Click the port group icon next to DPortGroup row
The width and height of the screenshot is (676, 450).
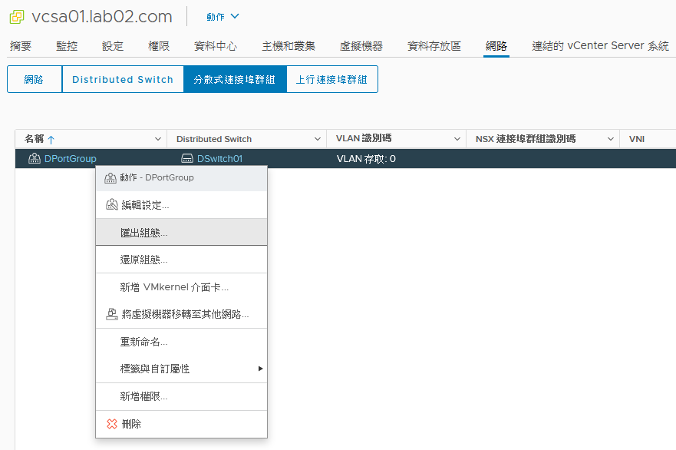(x=35, y=159)
